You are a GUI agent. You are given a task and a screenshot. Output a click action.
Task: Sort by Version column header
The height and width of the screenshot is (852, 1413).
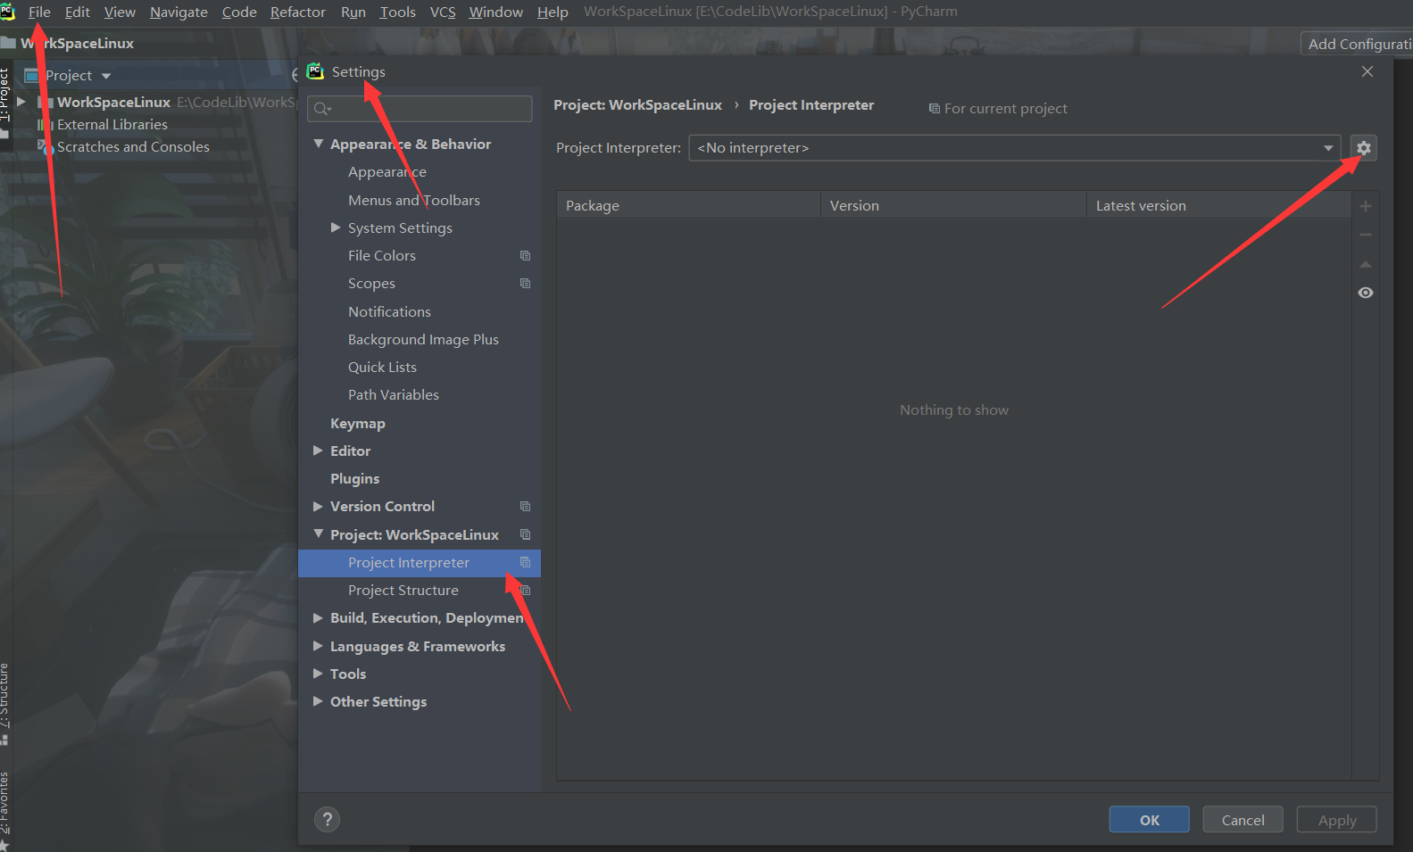click(x=953, y=205)
